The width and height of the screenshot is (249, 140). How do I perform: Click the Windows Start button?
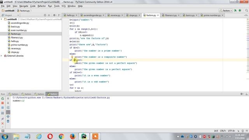pyautogui.click(x=5, y=136)
